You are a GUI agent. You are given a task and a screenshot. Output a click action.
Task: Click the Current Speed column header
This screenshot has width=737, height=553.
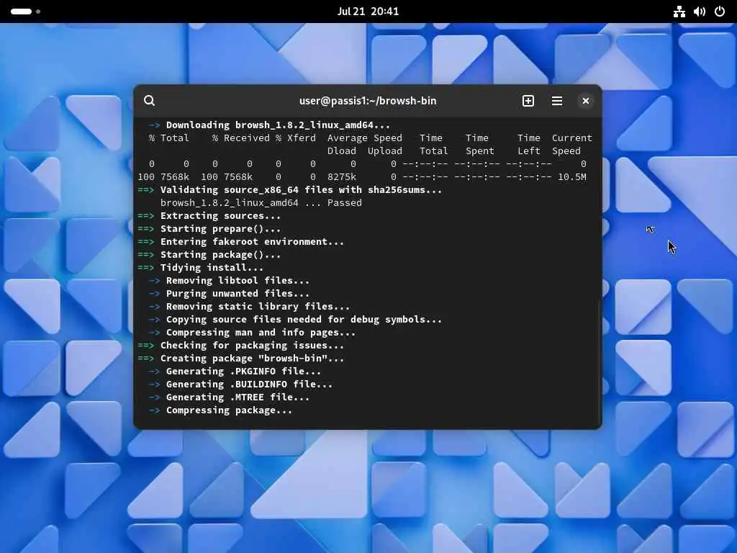tap(571, 144)
